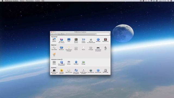
Task: Open the Bluetooth preference pane
Action: coord(76,63)
